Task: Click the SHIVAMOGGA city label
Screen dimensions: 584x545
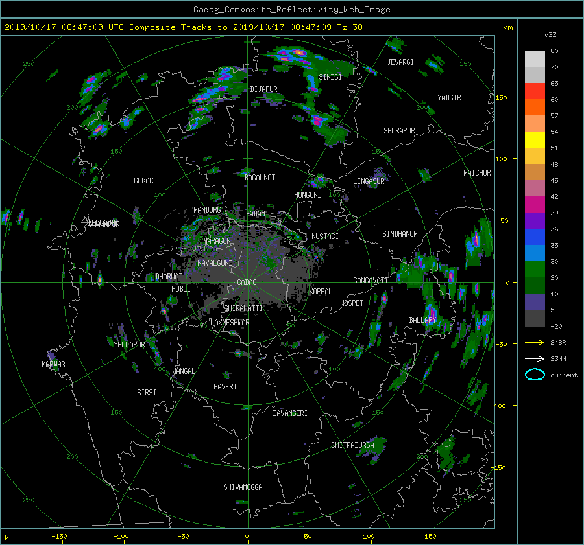Action: pyautogui.click(x=243, y=487)
